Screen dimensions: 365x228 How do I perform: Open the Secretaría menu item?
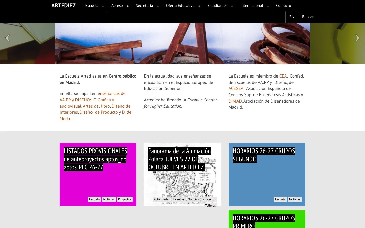(x=144, y=6)
